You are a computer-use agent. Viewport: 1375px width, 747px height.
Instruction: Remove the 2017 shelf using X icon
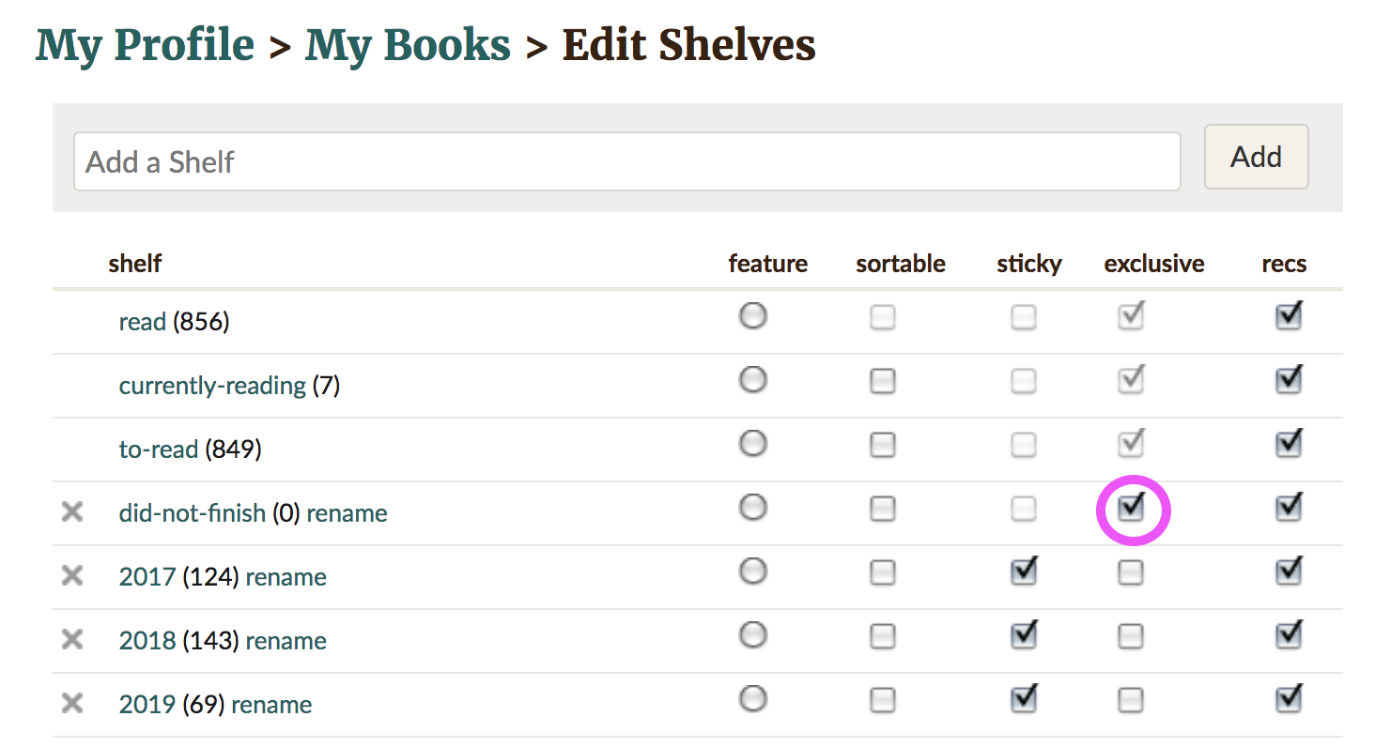tap(72, 576)
